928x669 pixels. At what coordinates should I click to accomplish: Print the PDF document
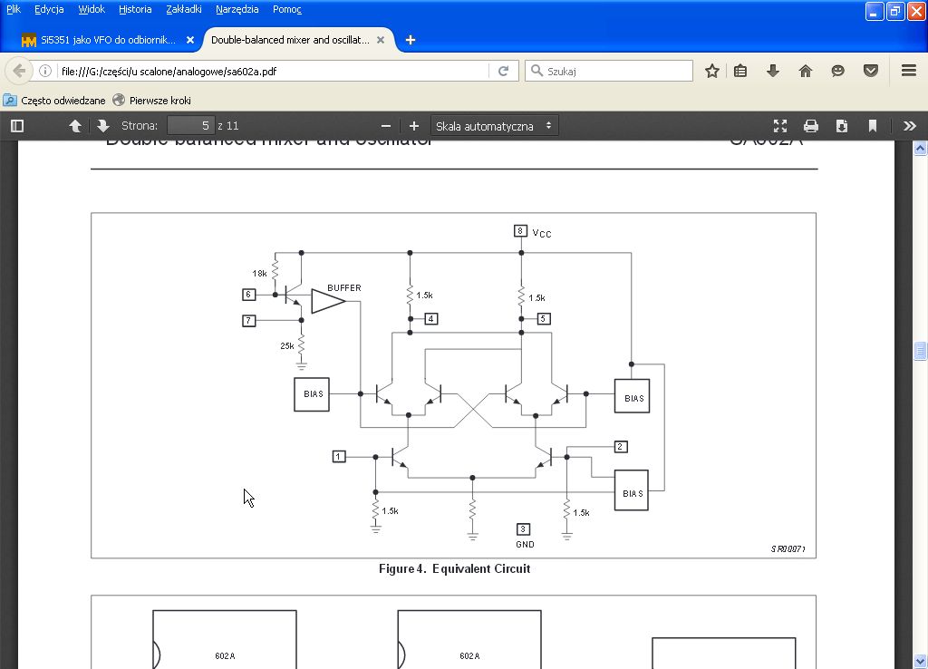810,126
